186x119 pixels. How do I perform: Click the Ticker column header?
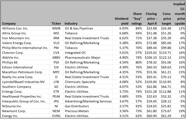[x=56, y=24]
